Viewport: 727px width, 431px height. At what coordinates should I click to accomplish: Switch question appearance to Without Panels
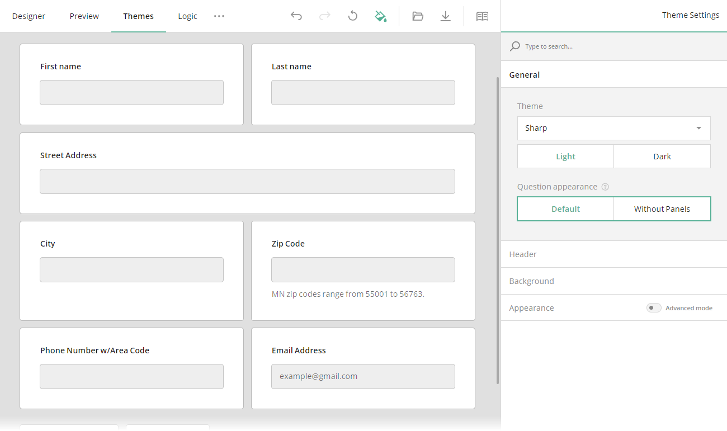[662, 209]
